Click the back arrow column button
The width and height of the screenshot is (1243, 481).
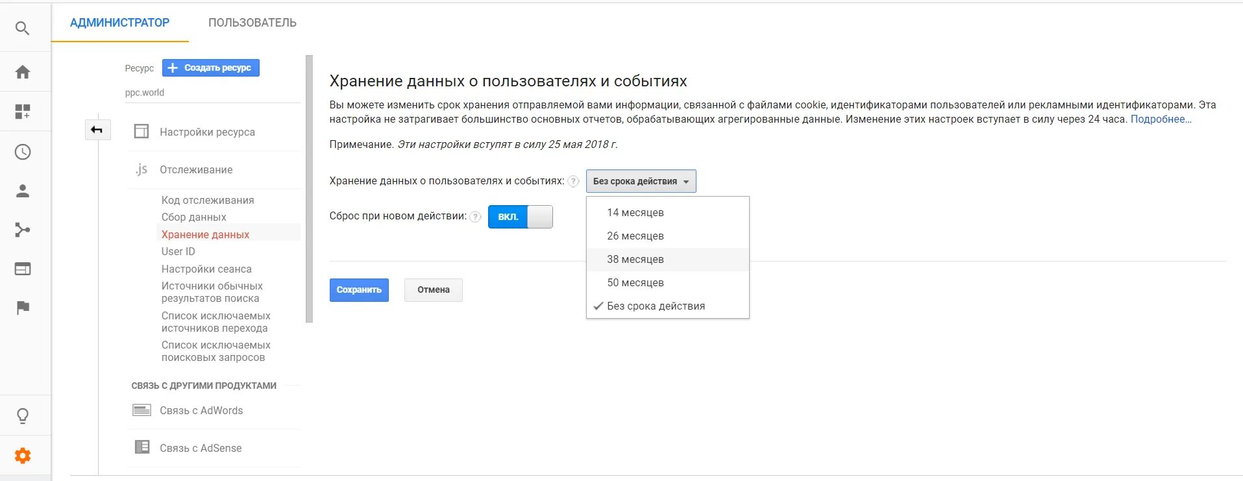coord(97,130)
